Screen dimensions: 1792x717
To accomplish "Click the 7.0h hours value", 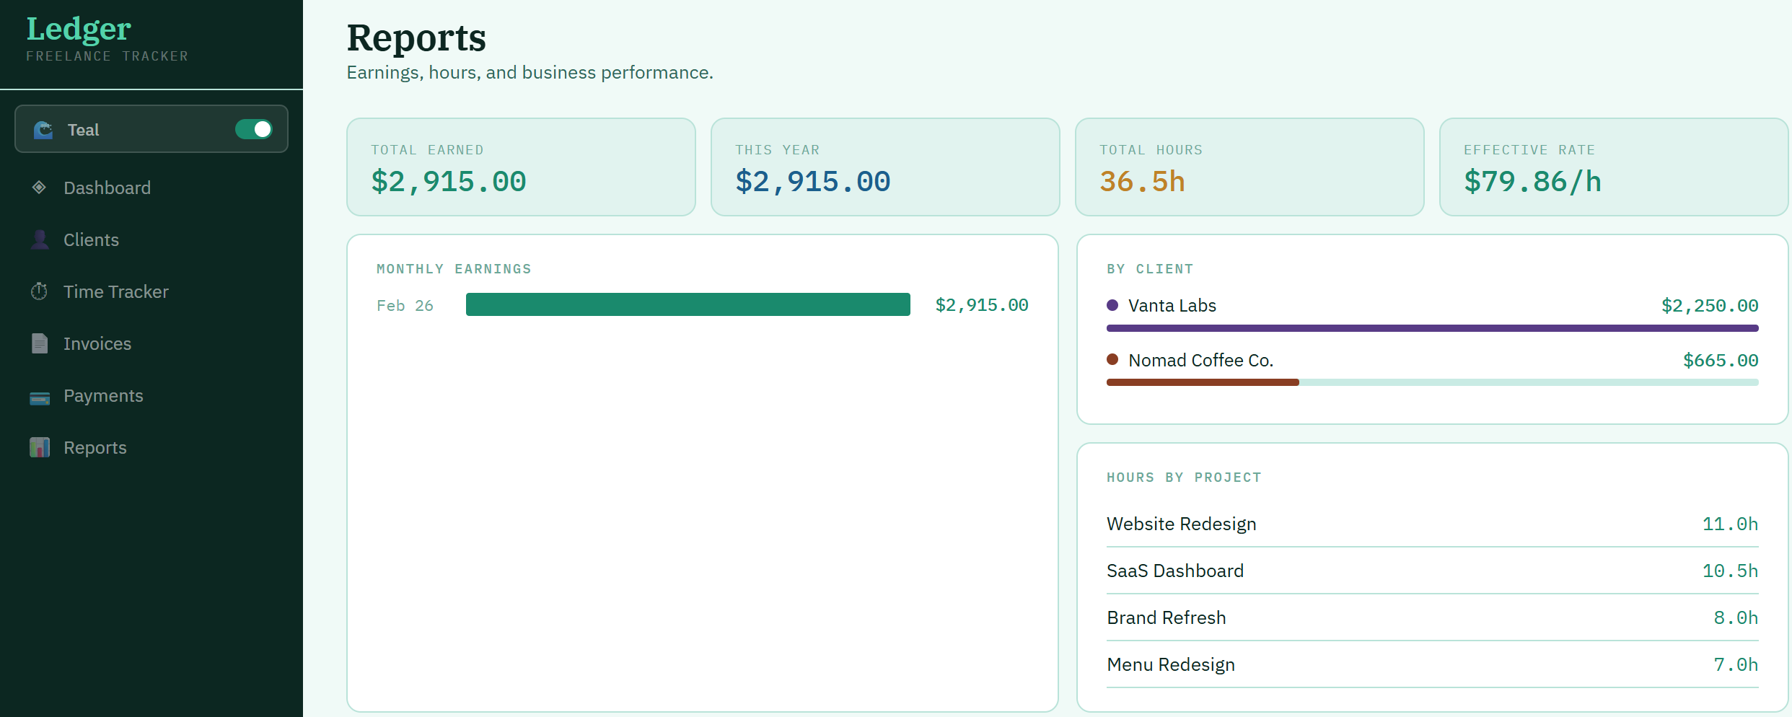I will tap(1736, 664).
